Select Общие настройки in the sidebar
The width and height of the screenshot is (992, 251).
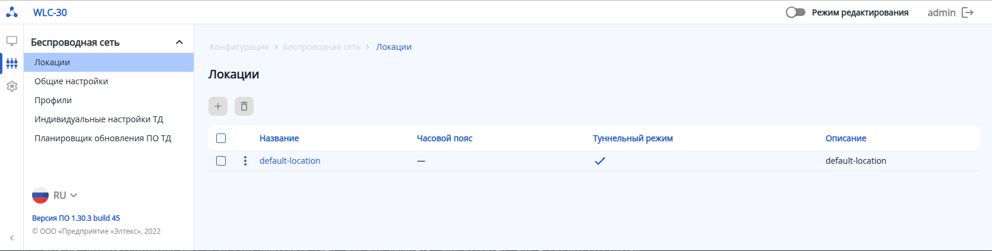point(71,81)
